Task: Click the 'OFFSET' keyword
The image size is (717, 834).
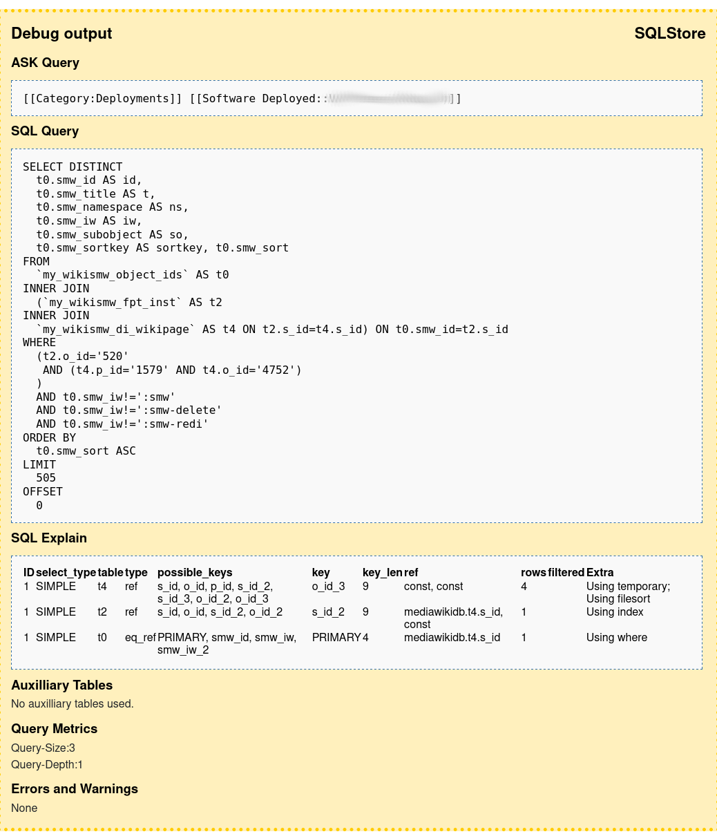Action: click(x=43, y=491)
